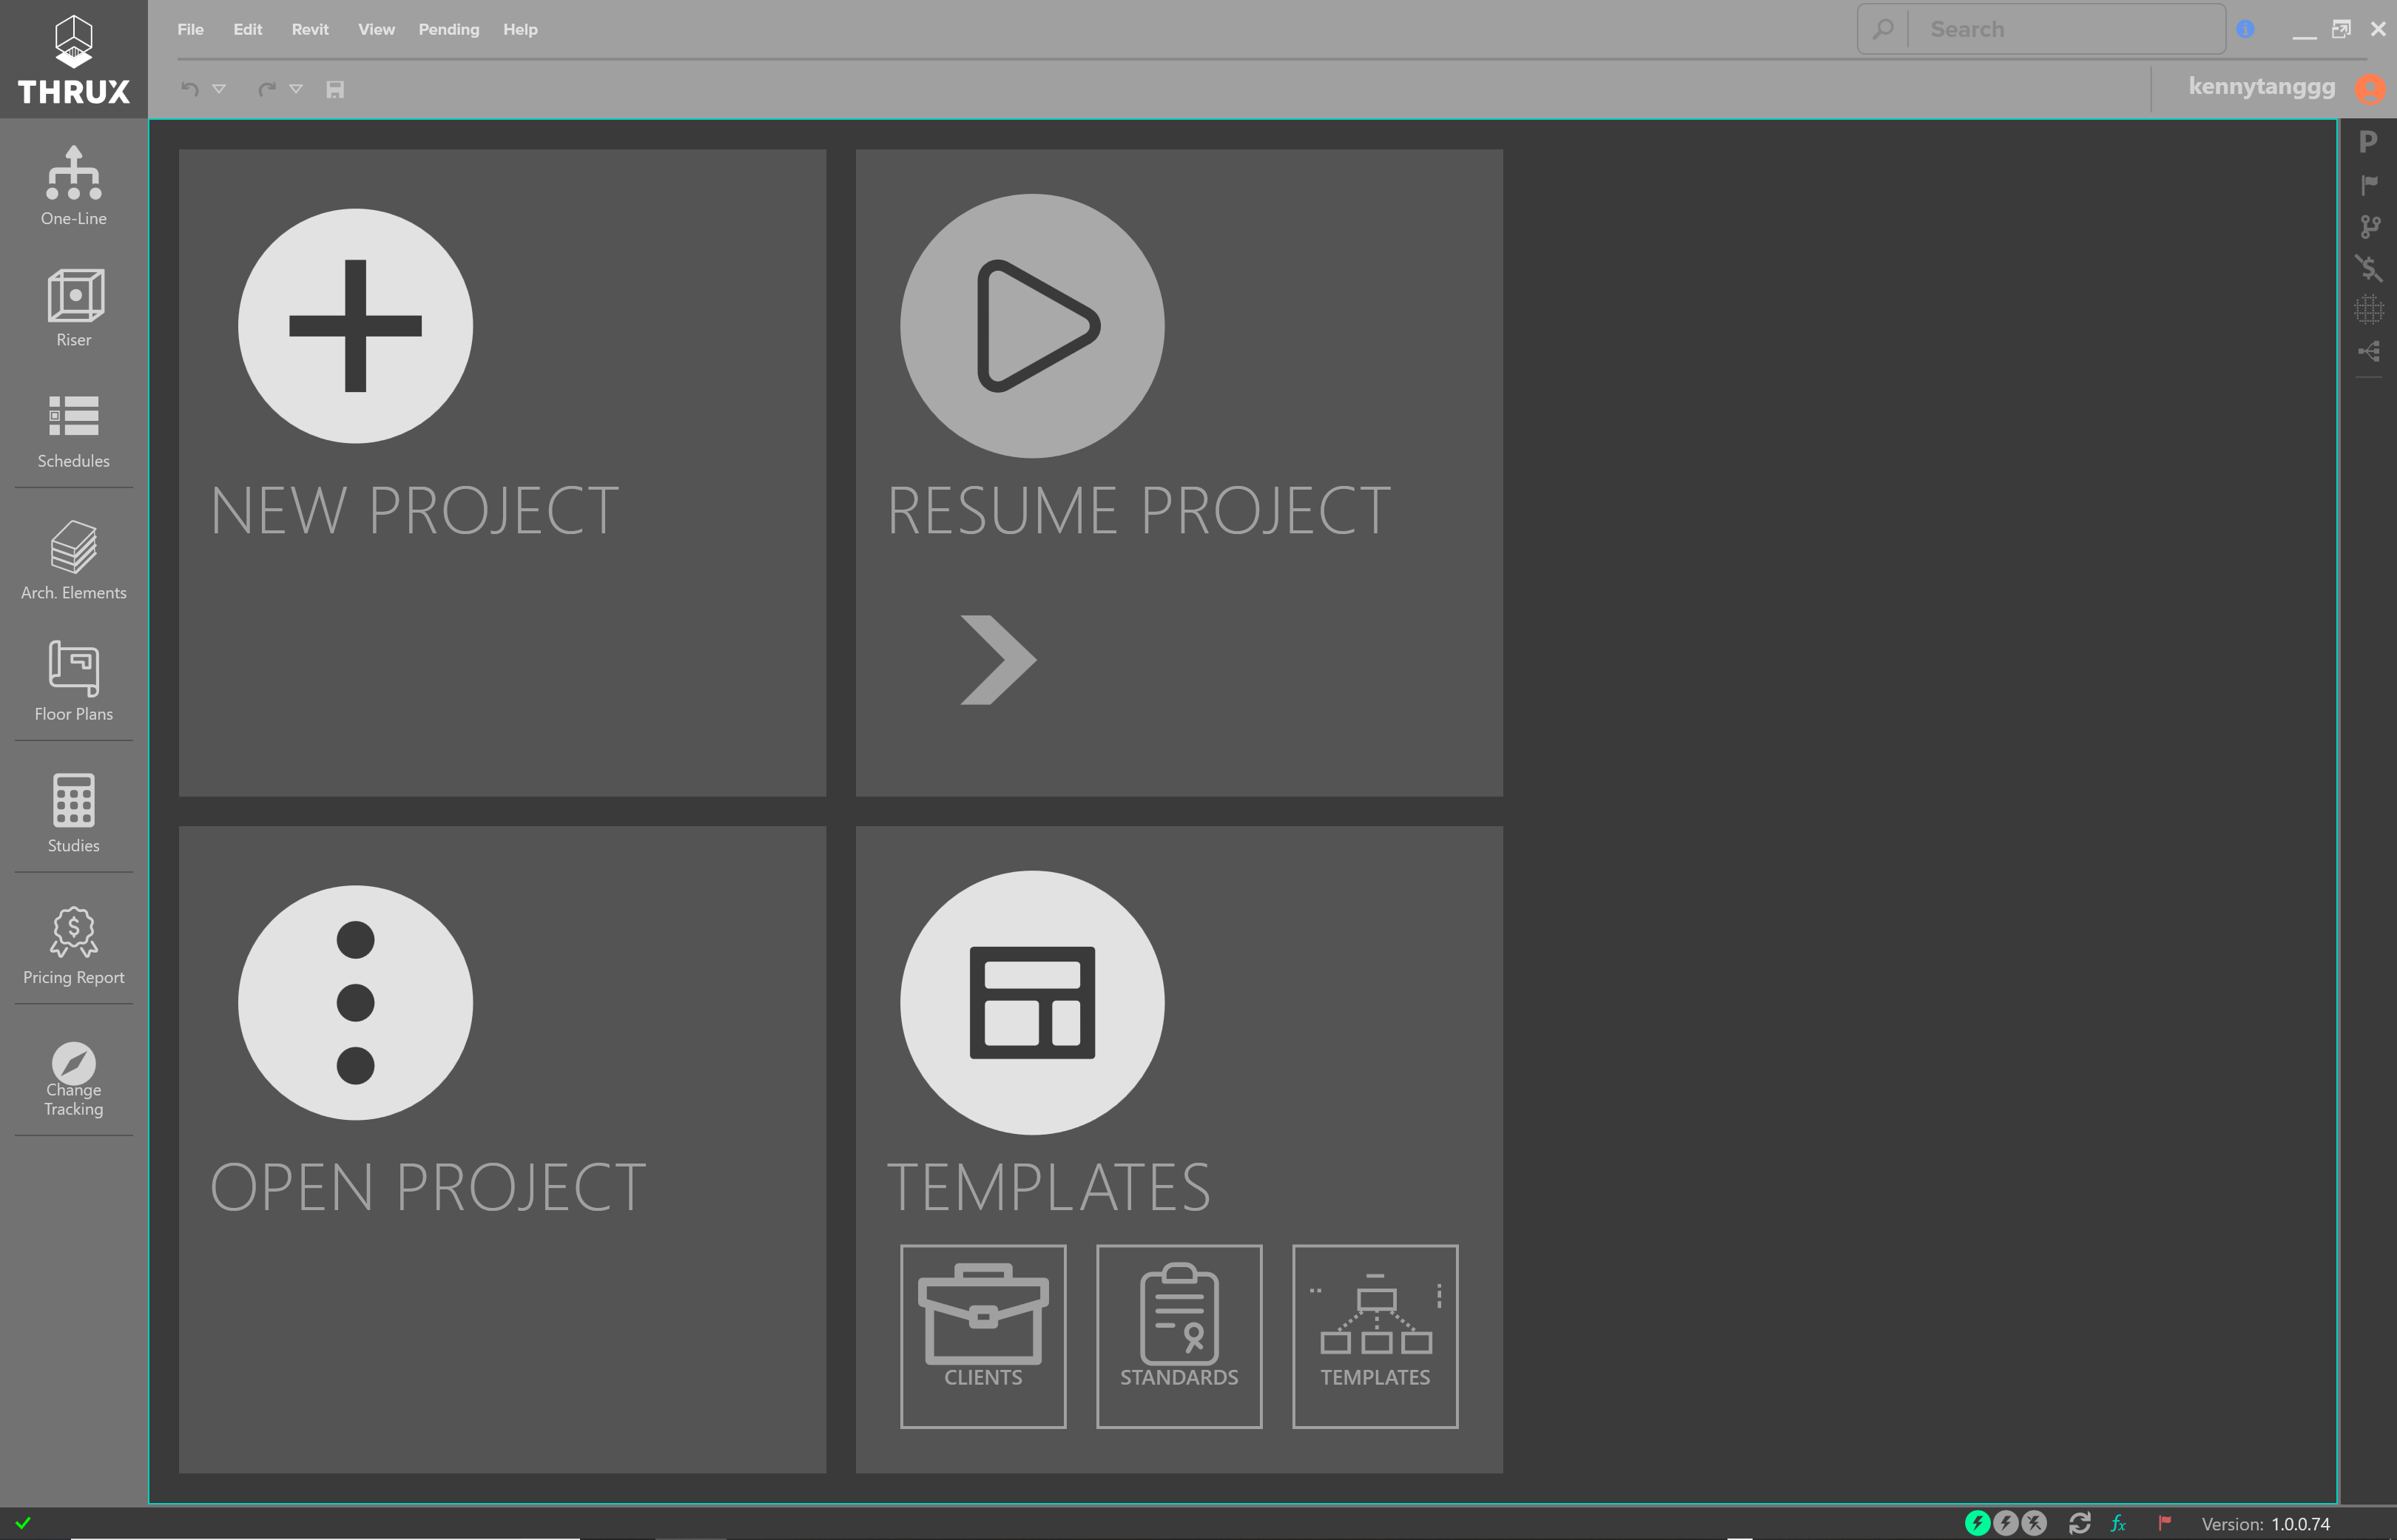Click the undo arrow icon
2397x1540 pixels.
(x=189, y=89)
